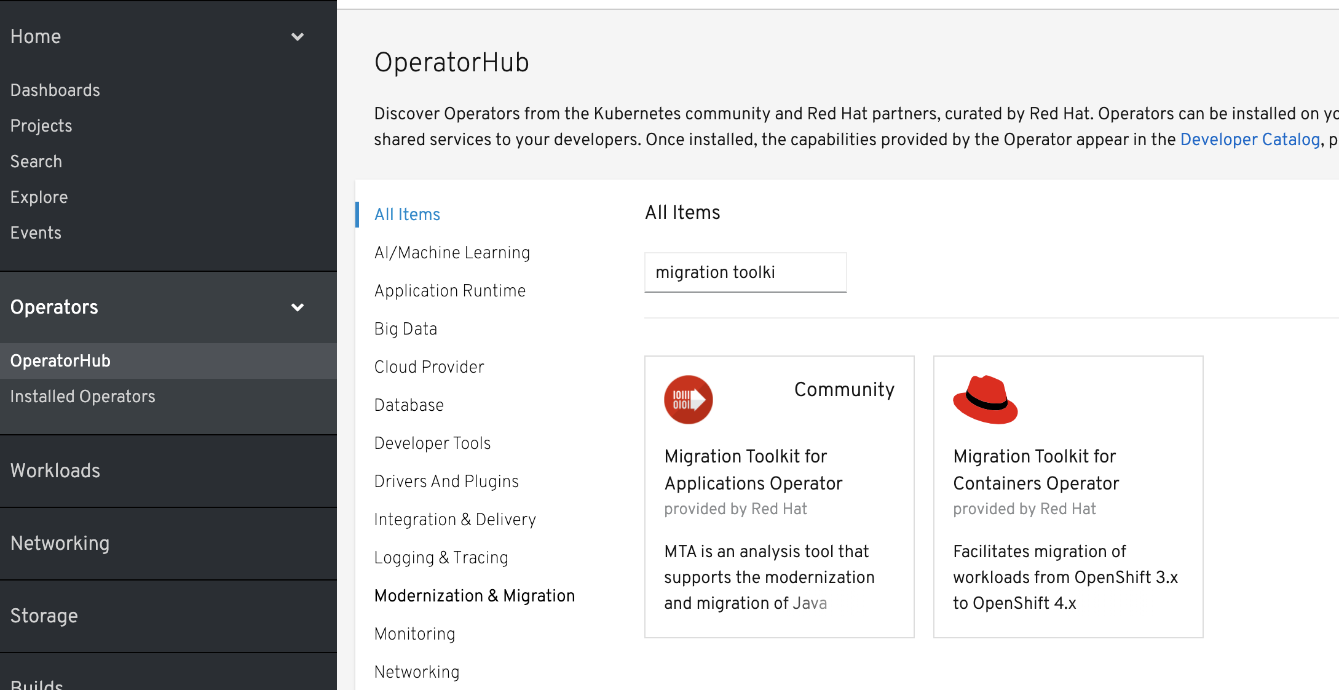Click the OperatorHub page heading
1339x690 pixels.
click(x=451, y=63)
